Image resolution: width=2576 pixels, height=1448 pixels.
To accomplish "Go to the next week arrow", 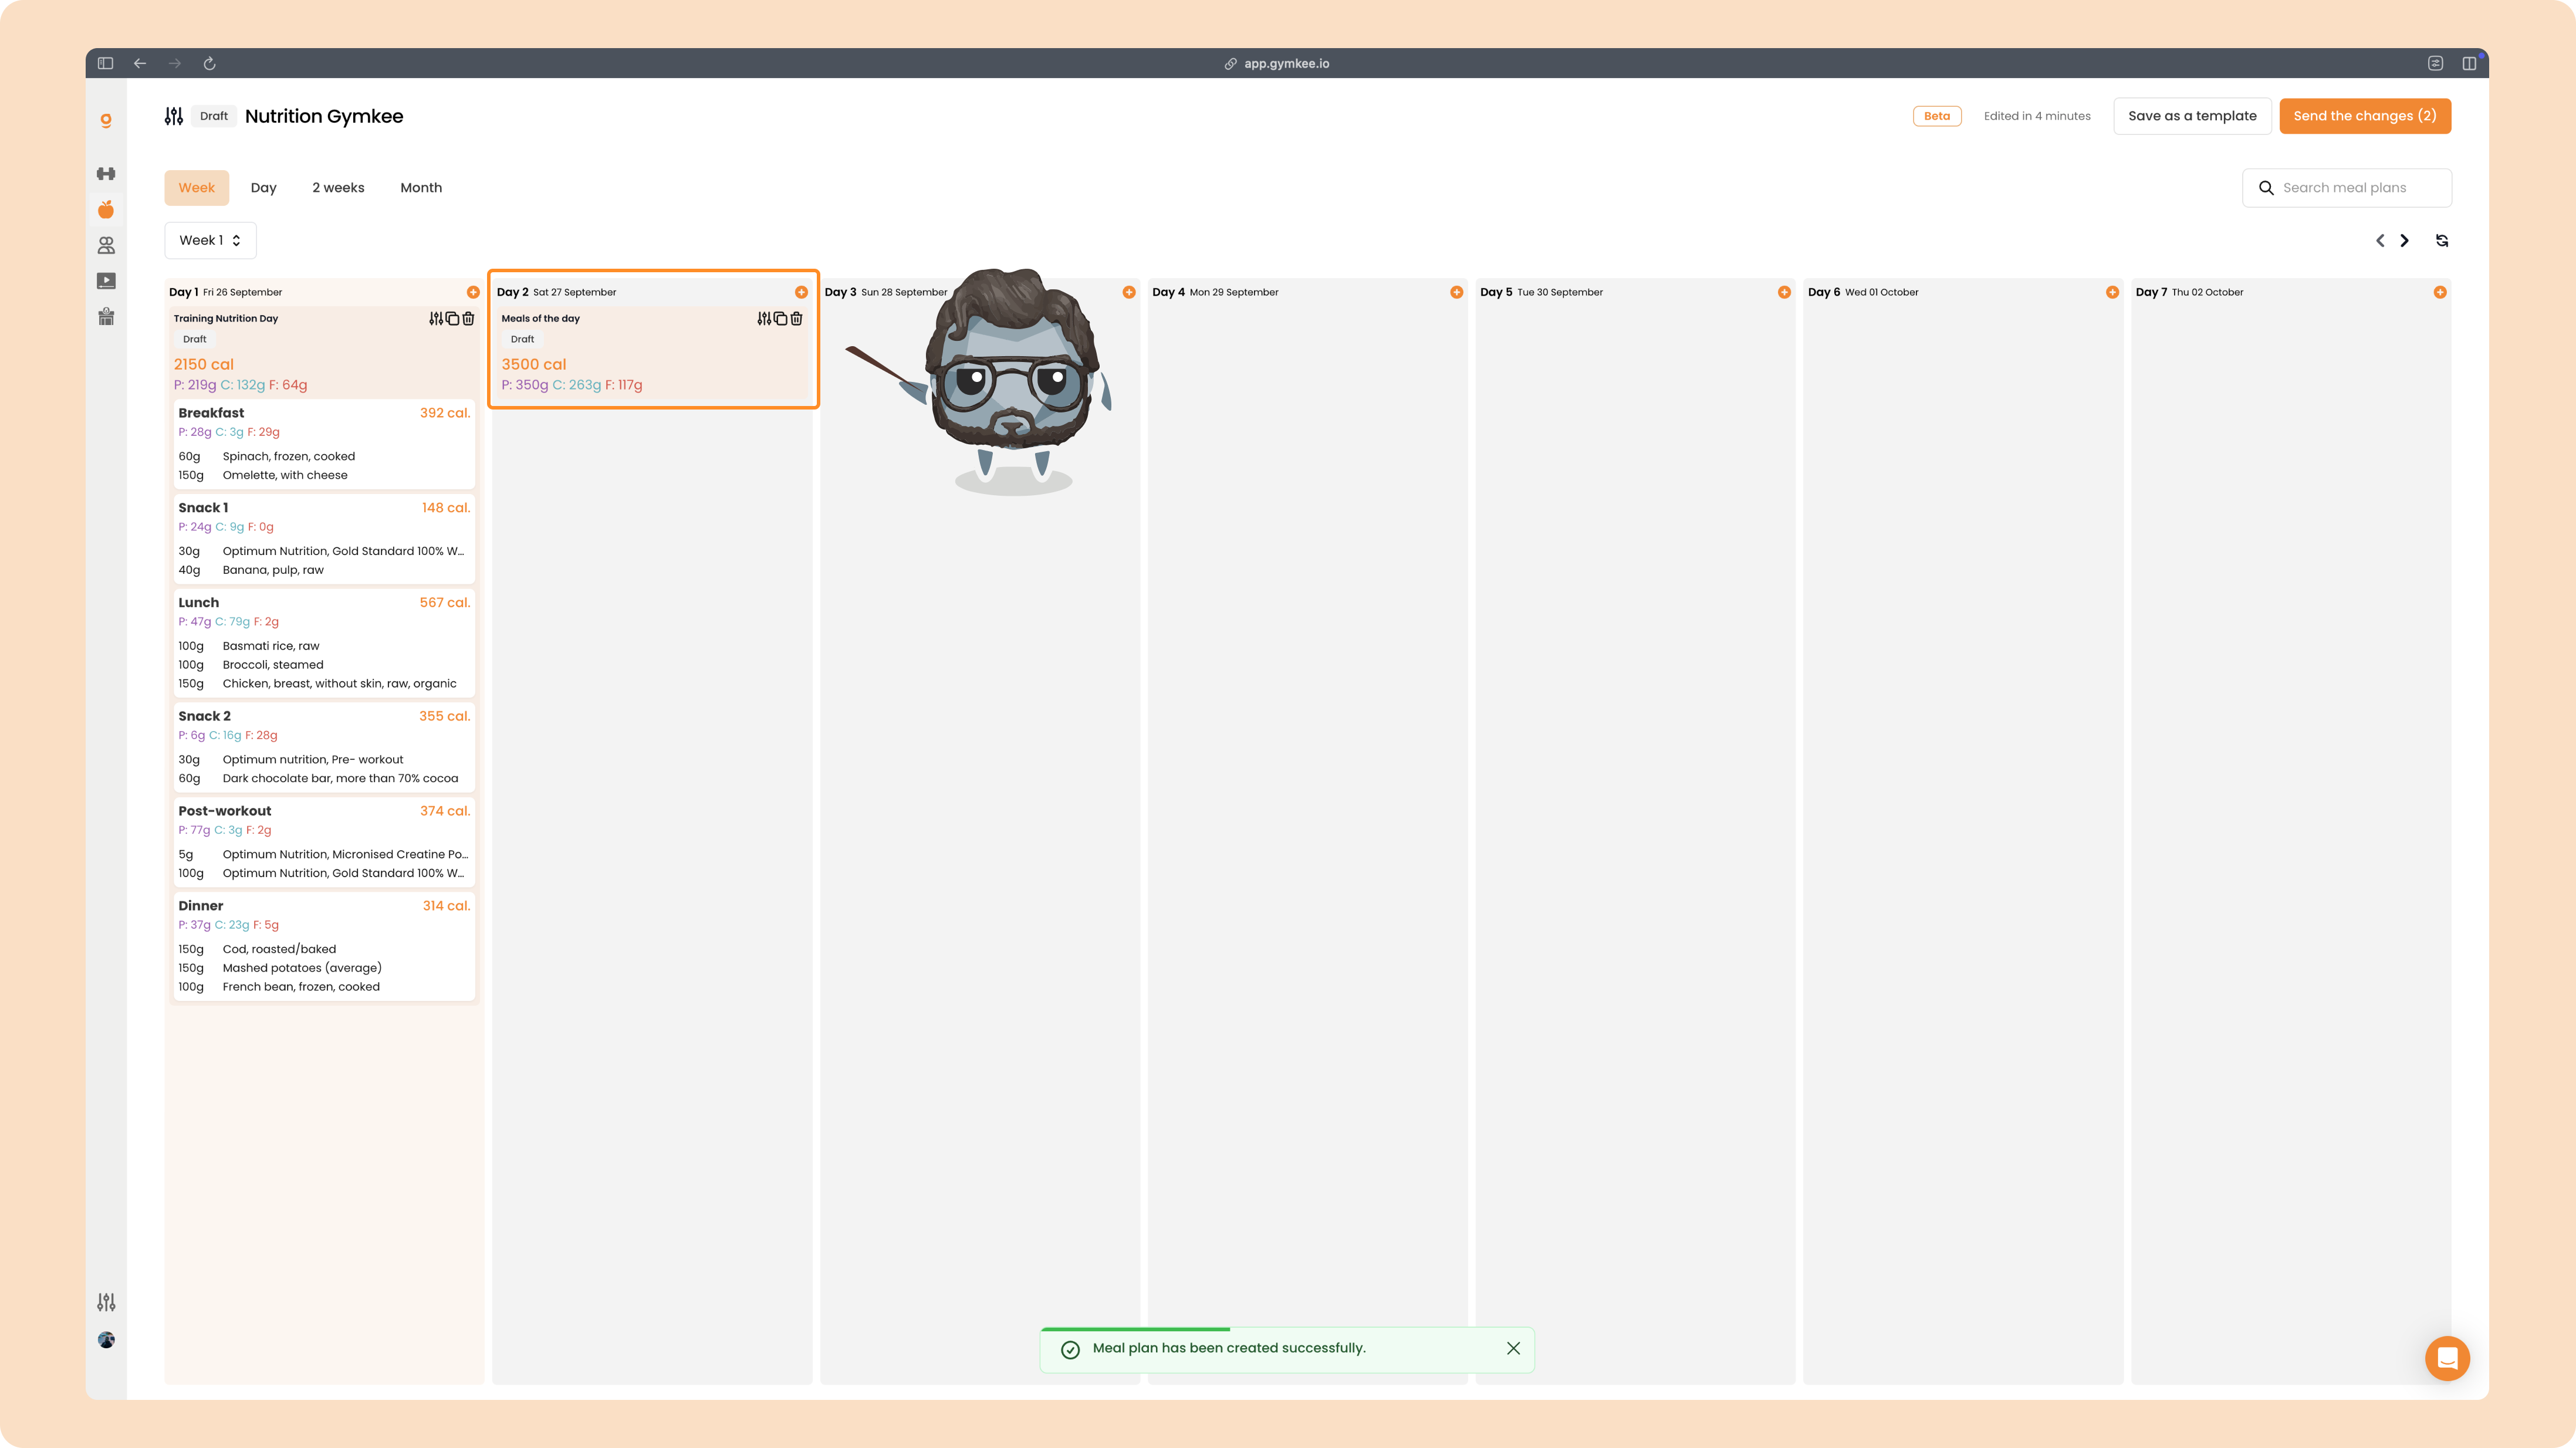I will (x=2405, y=240).
